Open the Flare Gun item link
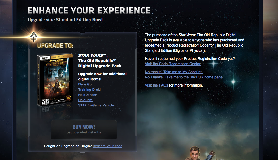The width and height of the screenshot is (278, 160). click(86, 84)
